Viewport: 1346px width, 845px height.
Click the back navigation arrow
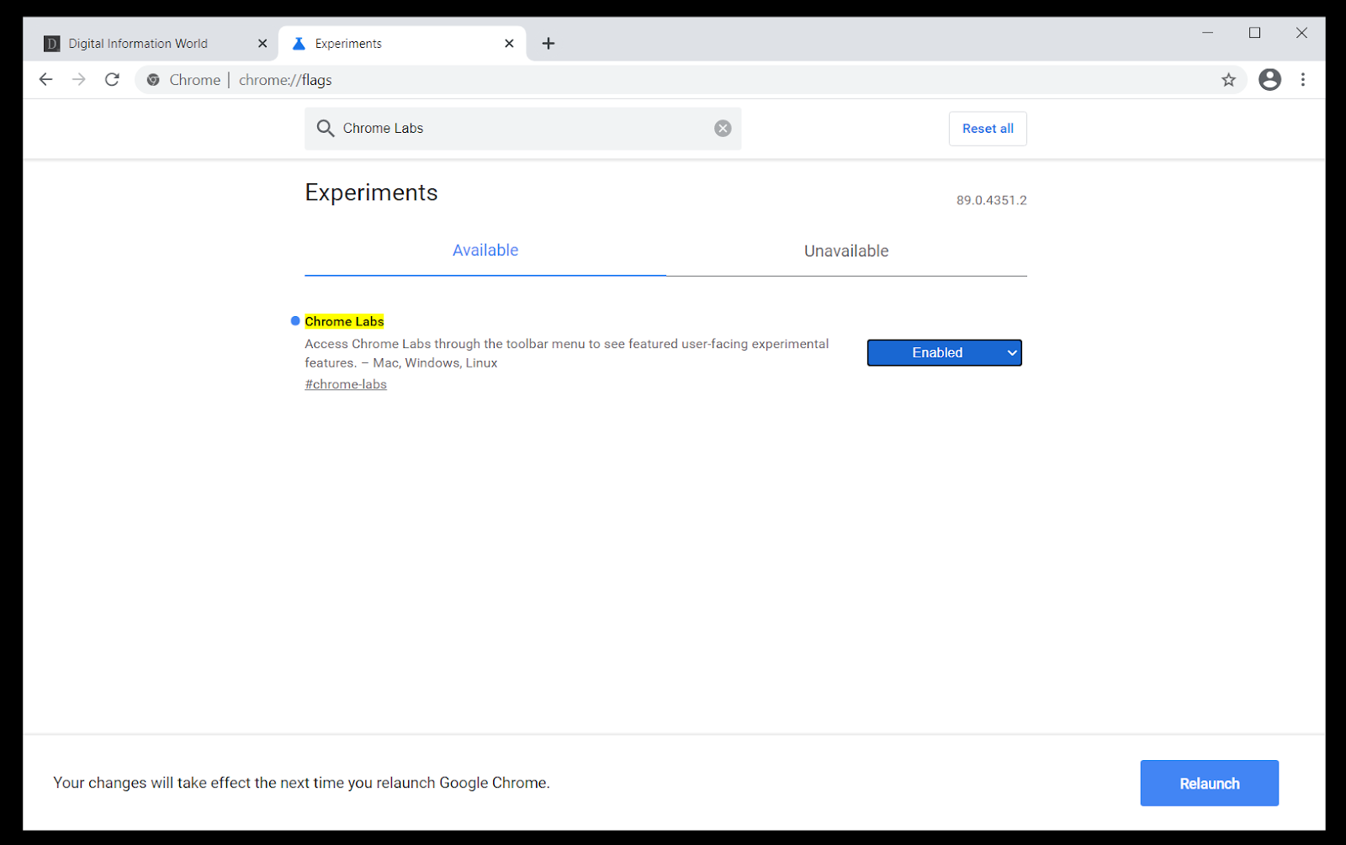(x=45, y=79)
